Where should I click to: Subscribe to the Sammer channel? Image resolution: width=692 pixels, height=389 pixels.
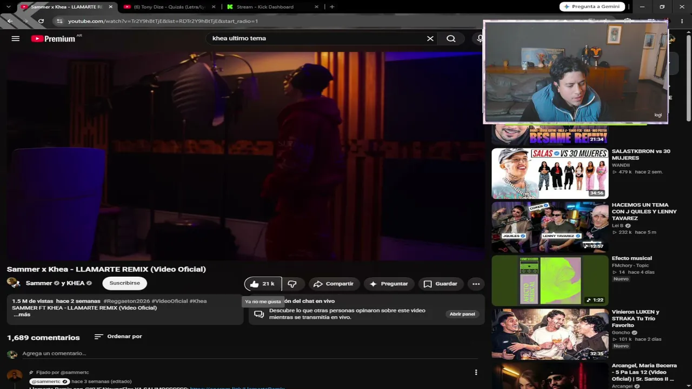[x=125, y=283]
